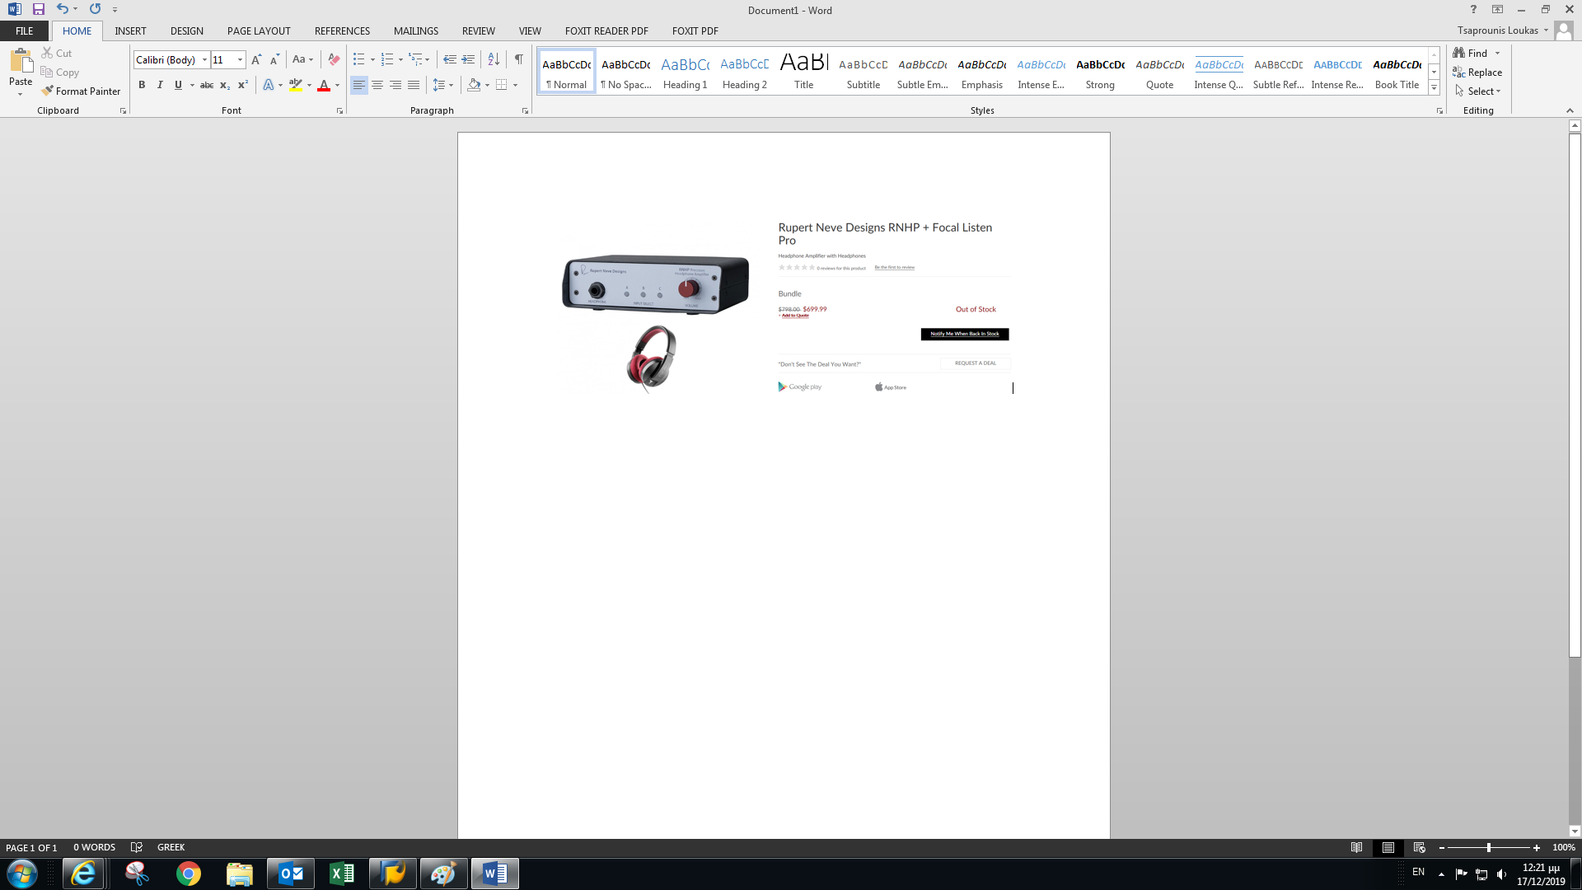Apply the Heading 1 style

(685, 73)
